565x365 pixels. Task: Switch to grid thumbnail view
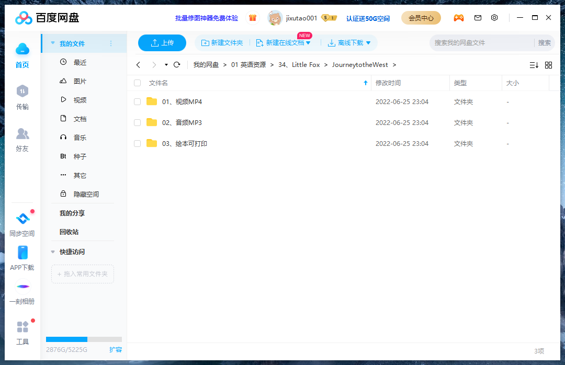[x=548, y=65]
